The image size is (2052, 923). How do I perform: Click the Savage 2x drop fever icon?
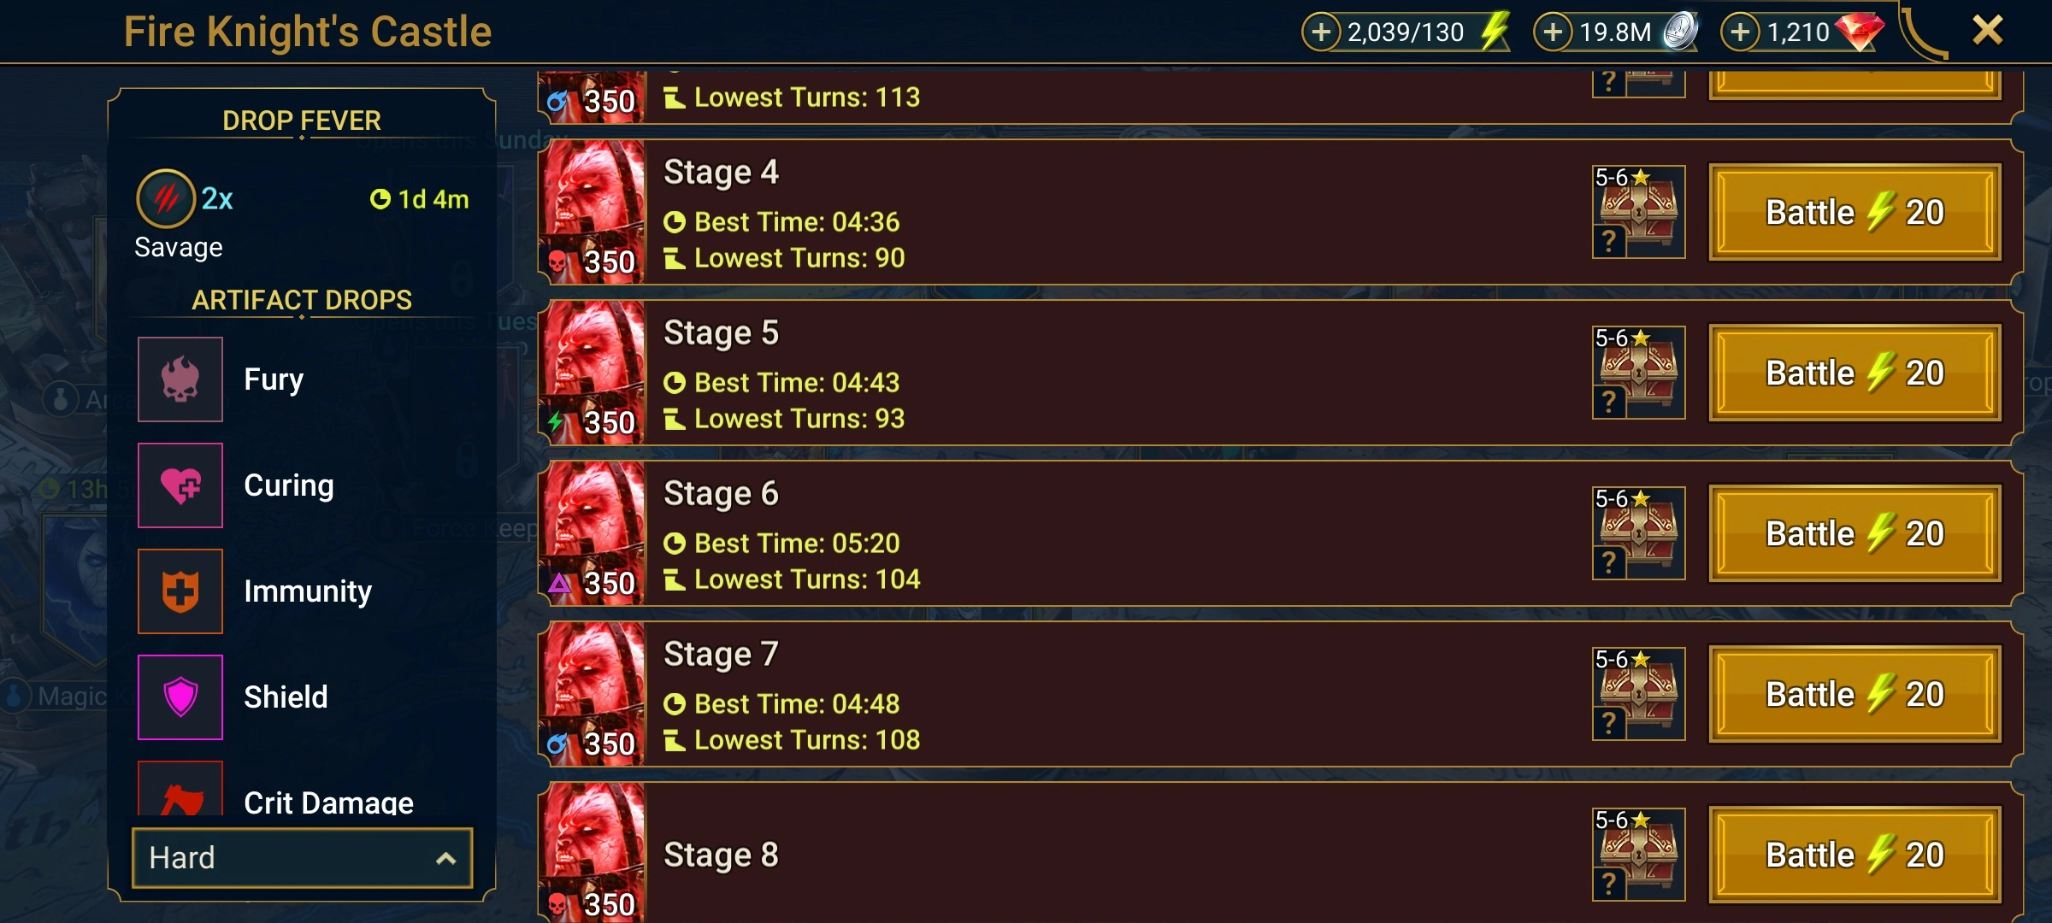(x=166, y=199)
